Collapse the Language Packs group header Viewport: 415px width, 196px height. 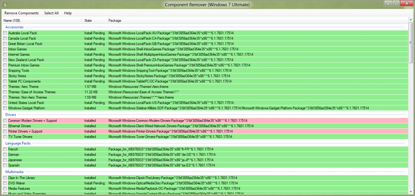click(18, 143)
